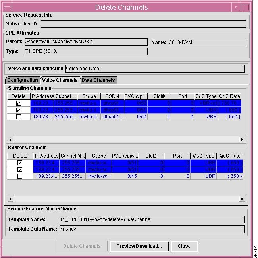Click Bearer Channels IP Address column header
The width and height of the screenshot is (258, 258).
click(x=46, y=156)
